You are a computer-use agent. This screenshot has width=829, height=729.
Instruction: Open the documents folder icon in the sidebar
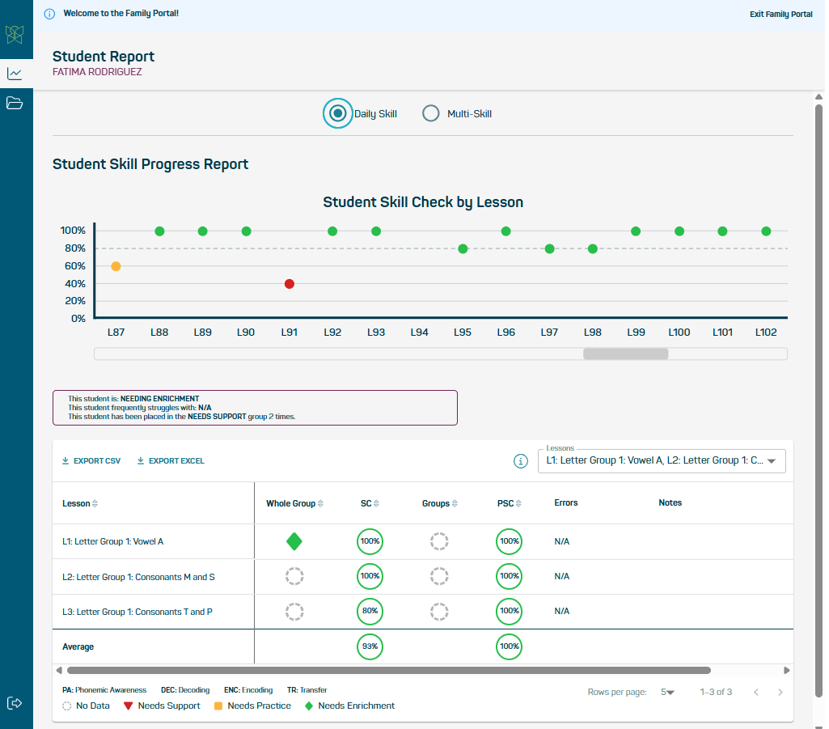coord(15,104)
